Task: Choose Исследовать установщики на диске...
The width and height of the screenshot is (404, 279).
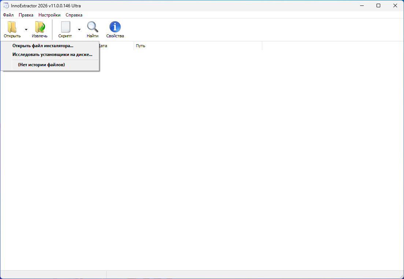Action: click(50, 54)
